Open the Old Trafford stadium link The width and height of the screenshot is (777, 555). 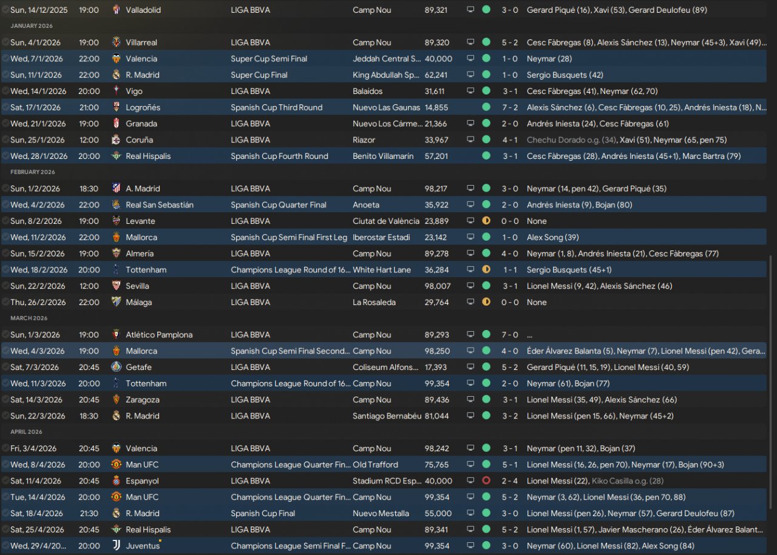click(375, 465)
